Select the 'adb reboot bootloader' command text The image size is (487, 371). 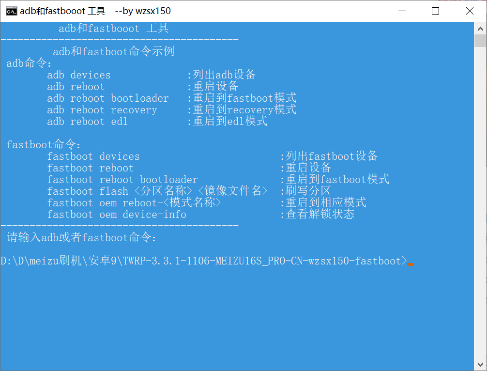click(x=107, y=98)
